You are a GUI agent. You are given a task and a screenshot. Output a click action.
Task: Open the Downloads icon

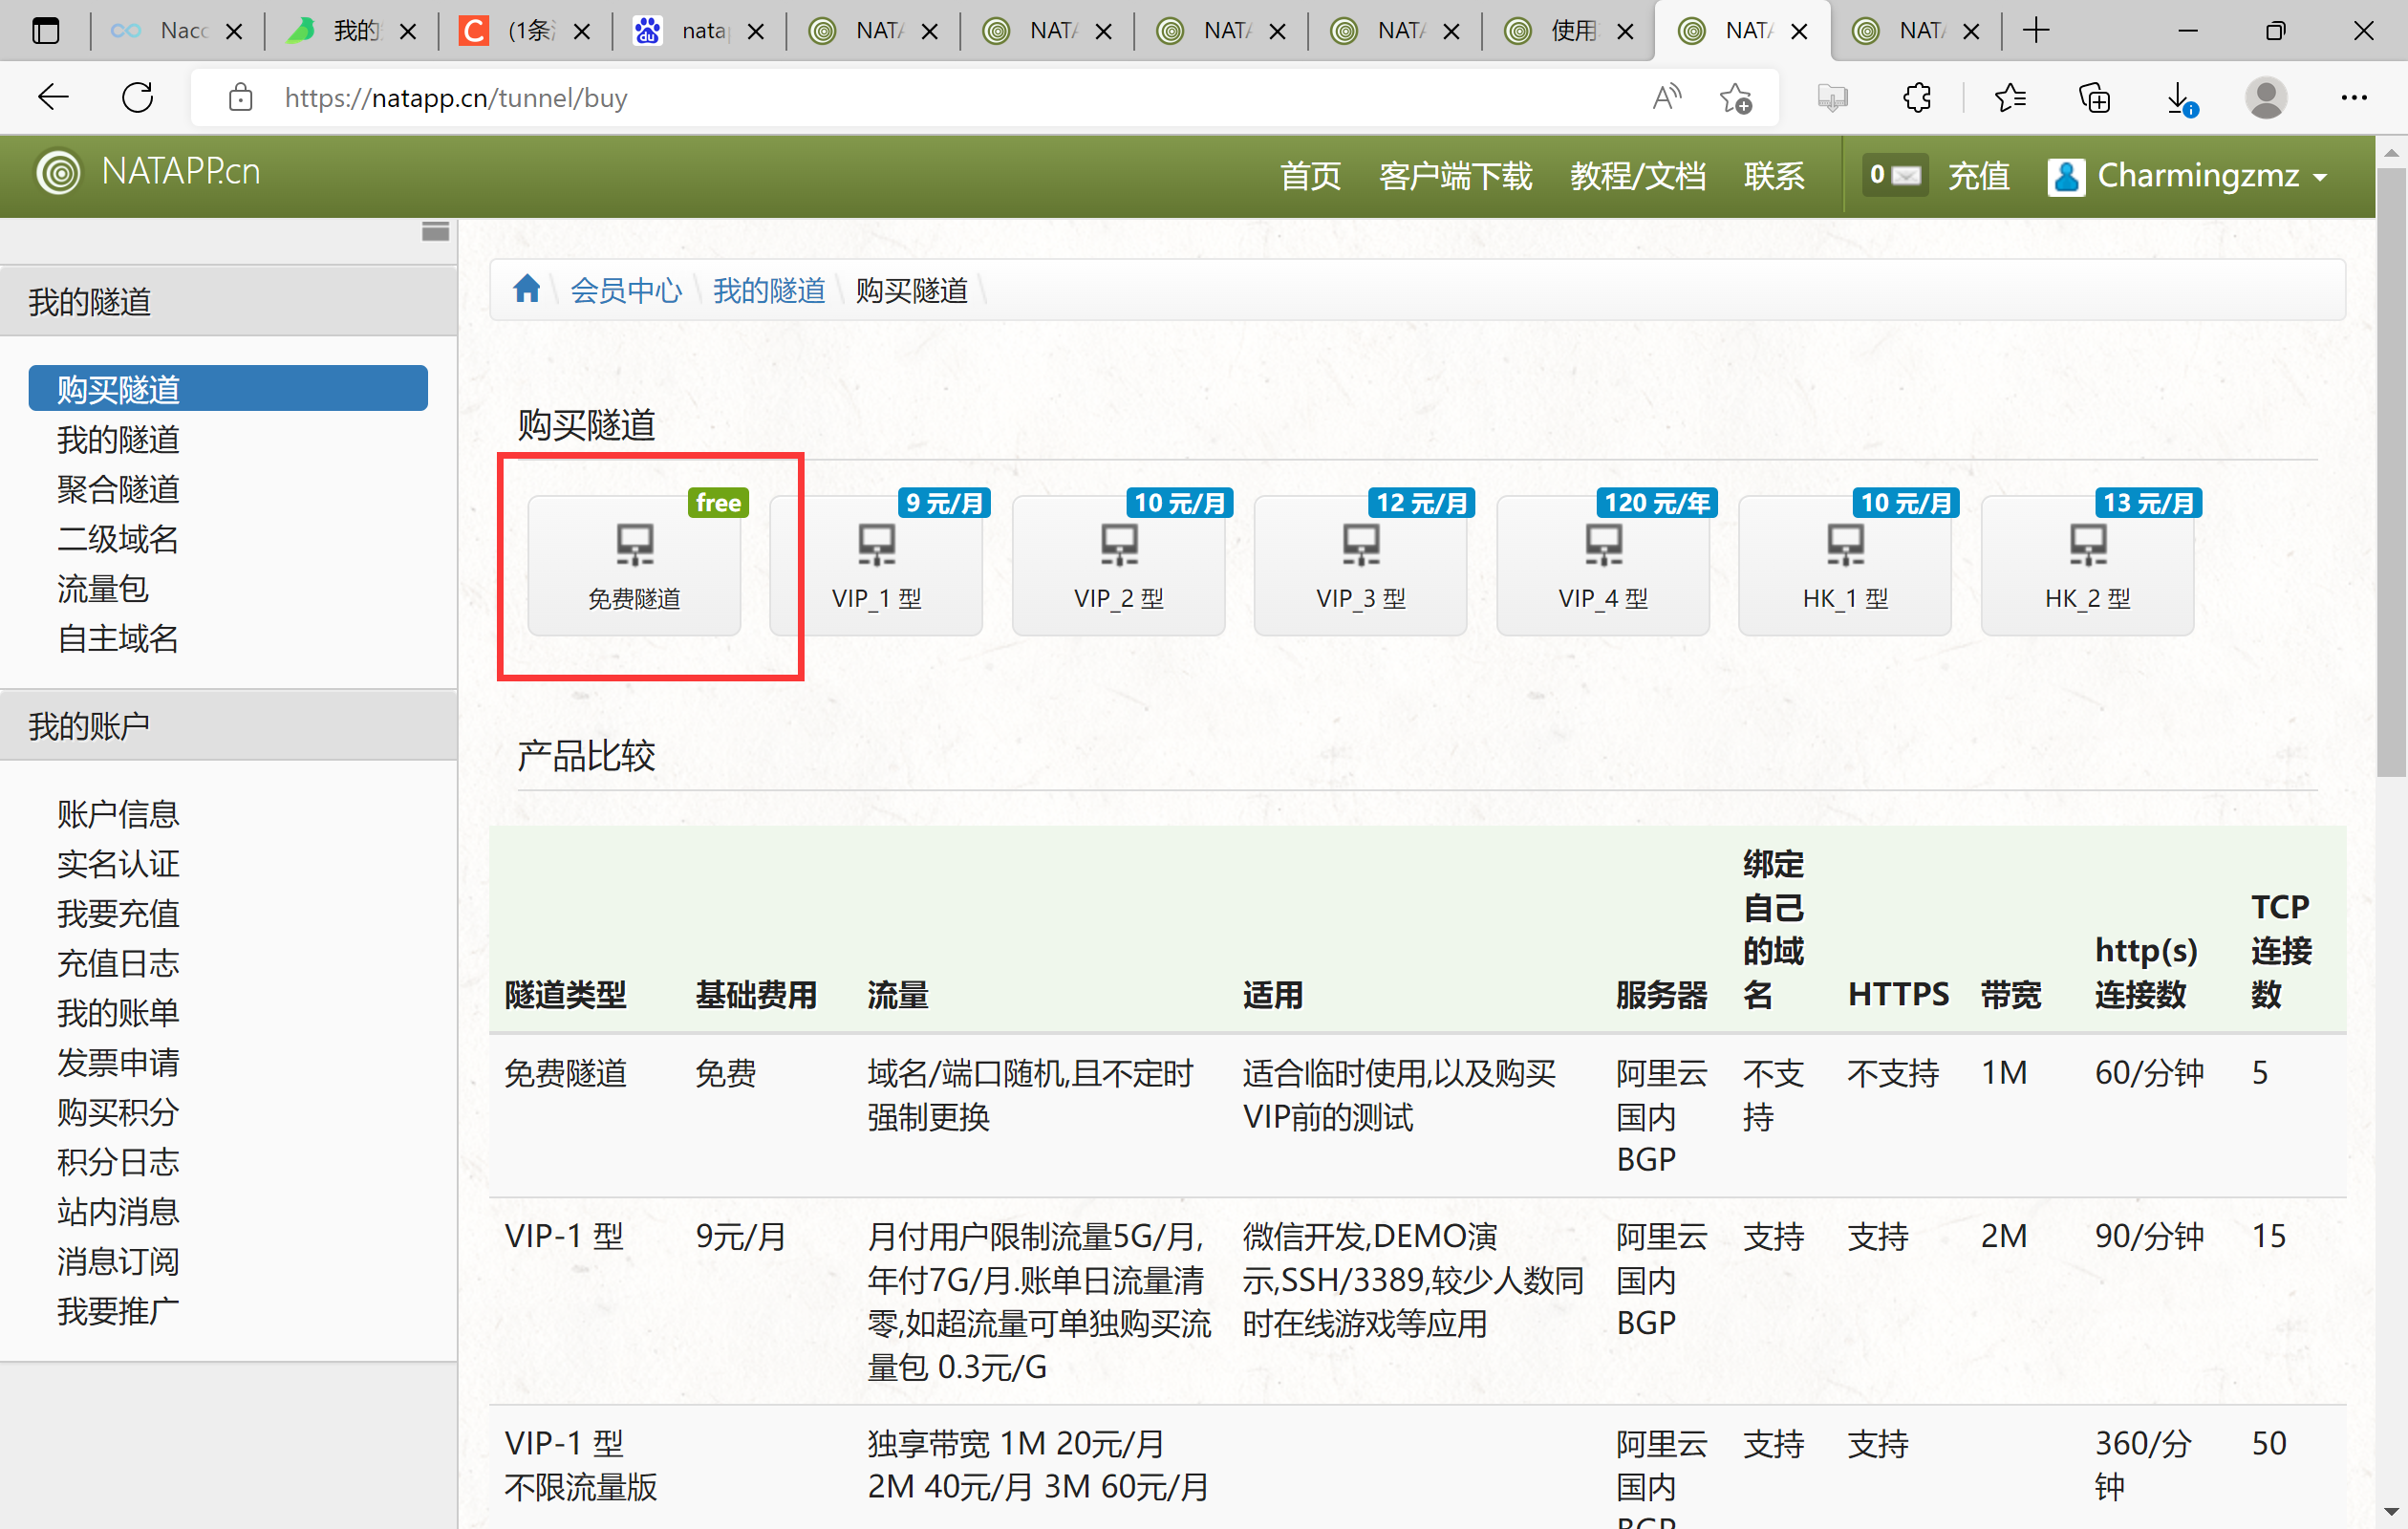2180,97
